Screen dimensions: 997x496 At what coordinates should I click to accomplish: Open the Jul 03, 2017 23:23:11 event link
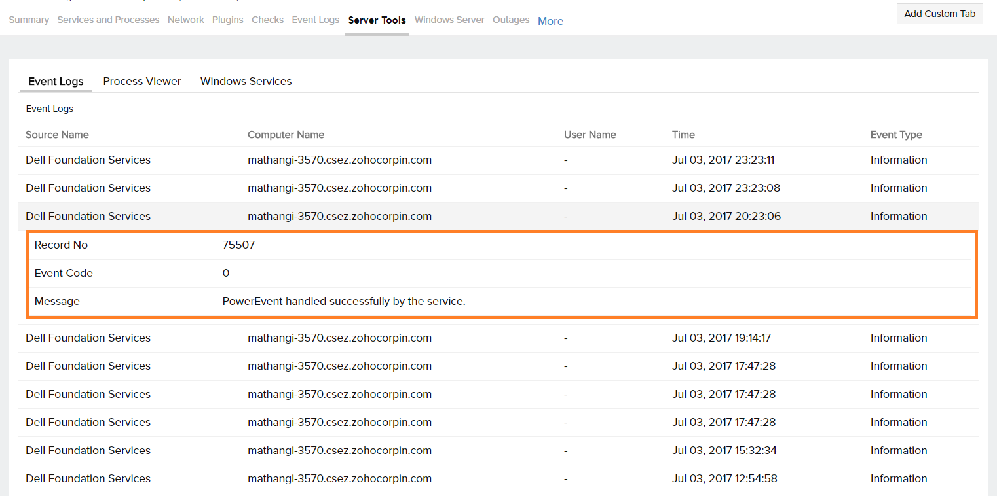tap(723, 160)
